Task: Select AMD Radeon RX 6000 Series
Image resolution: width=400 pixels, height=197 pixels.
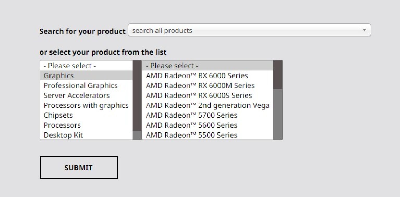Action: click(197, 76)
